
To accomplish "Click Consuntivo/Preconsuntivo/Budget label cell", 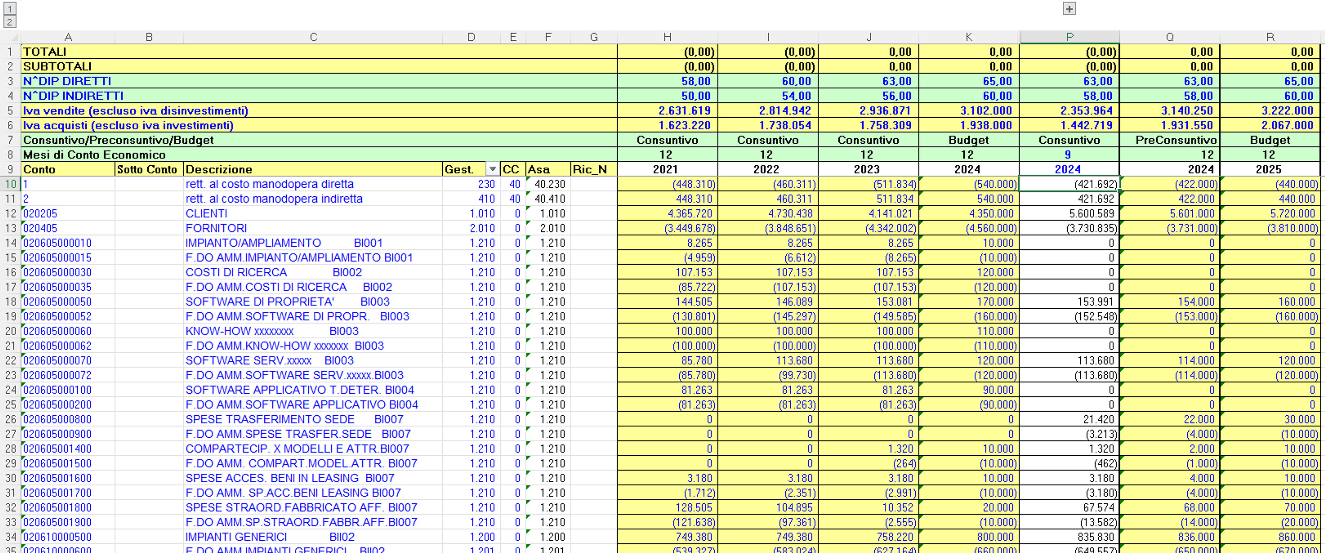I will (x=319, y=140).
